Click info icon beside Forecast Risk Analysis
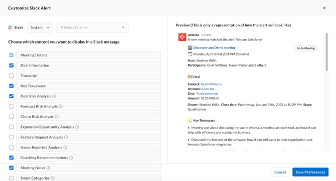Viewport: 336px width, 181px height. [x=61, y=106]
